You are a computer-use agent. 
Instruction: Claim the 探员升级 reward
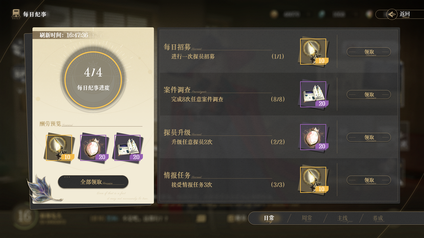369,137
